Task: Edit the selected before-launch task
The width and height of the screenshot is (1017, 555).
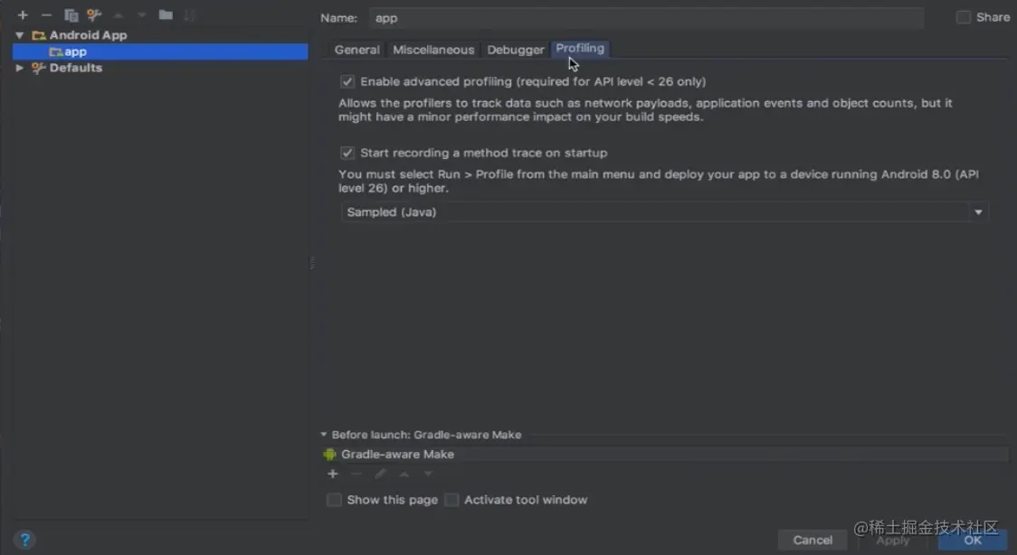Action: point(380,474)
